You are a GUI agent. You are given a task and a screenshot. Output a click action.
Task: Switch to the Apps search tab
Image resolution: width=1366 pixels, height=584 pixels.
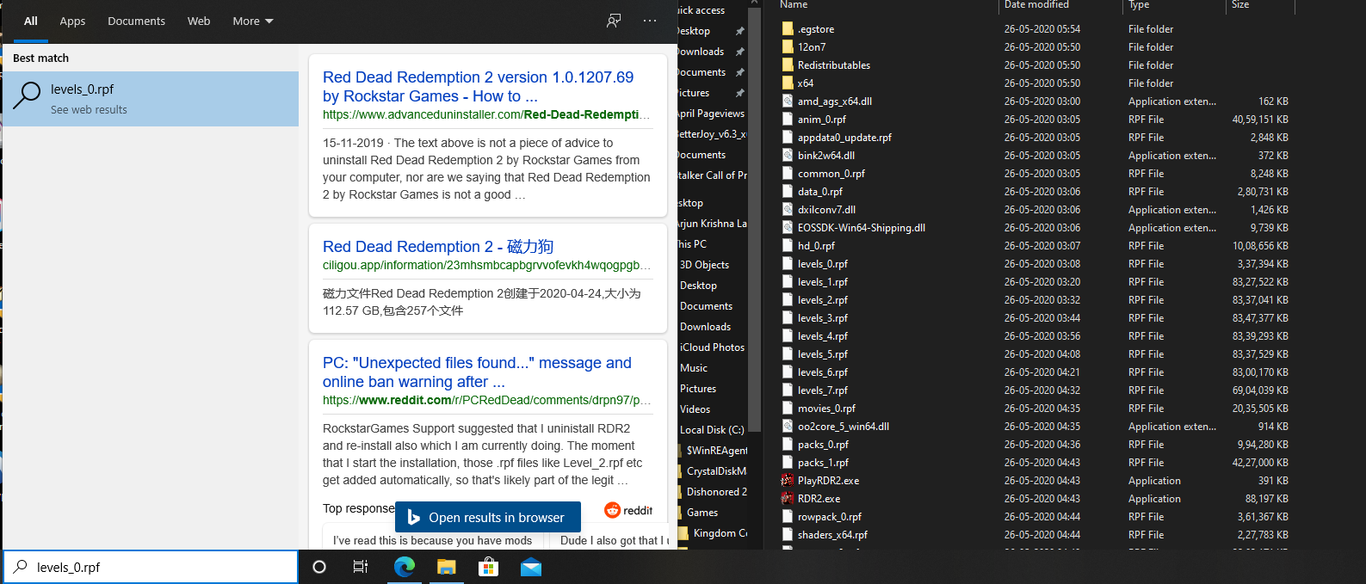[x=72, y=21]
